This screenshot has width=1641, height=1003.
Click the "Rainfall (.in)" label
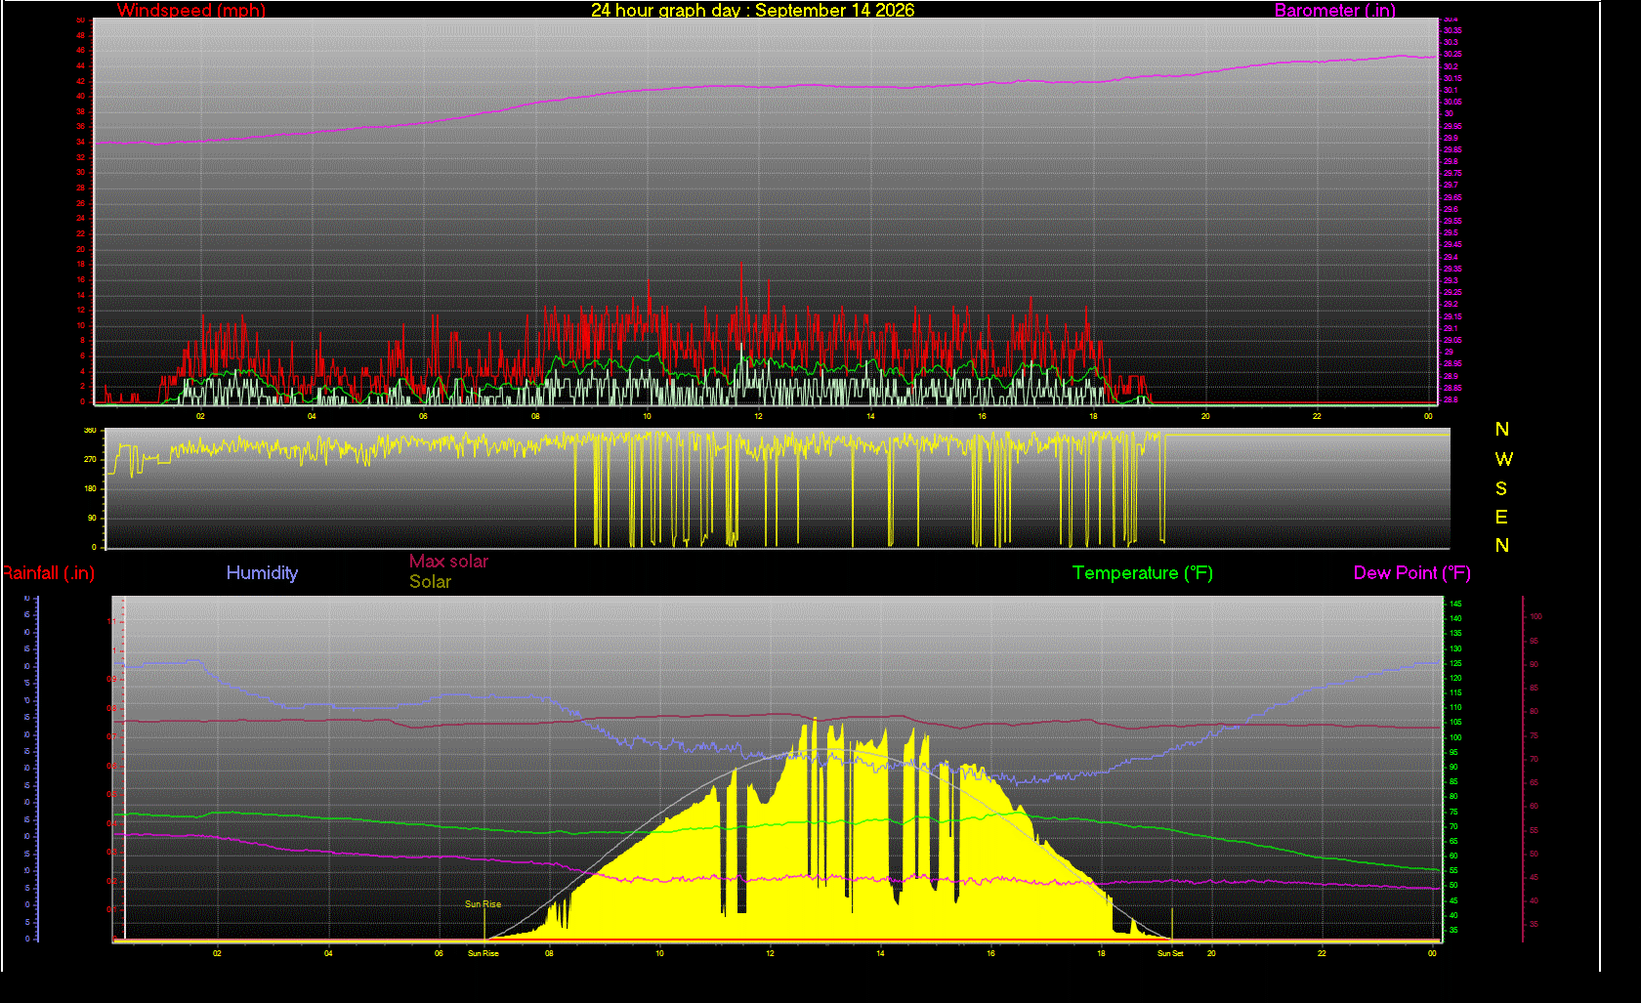point(48,573)
